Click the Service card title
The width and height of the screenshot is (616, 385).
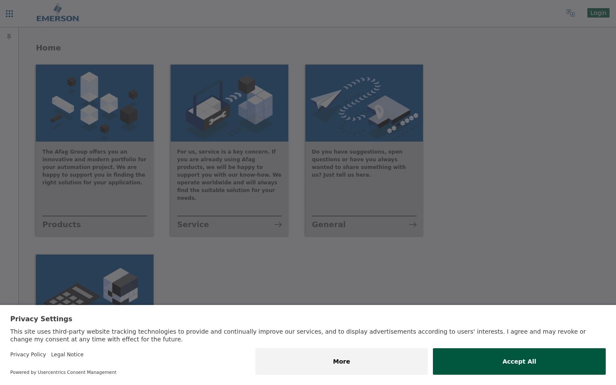(193, 225)
